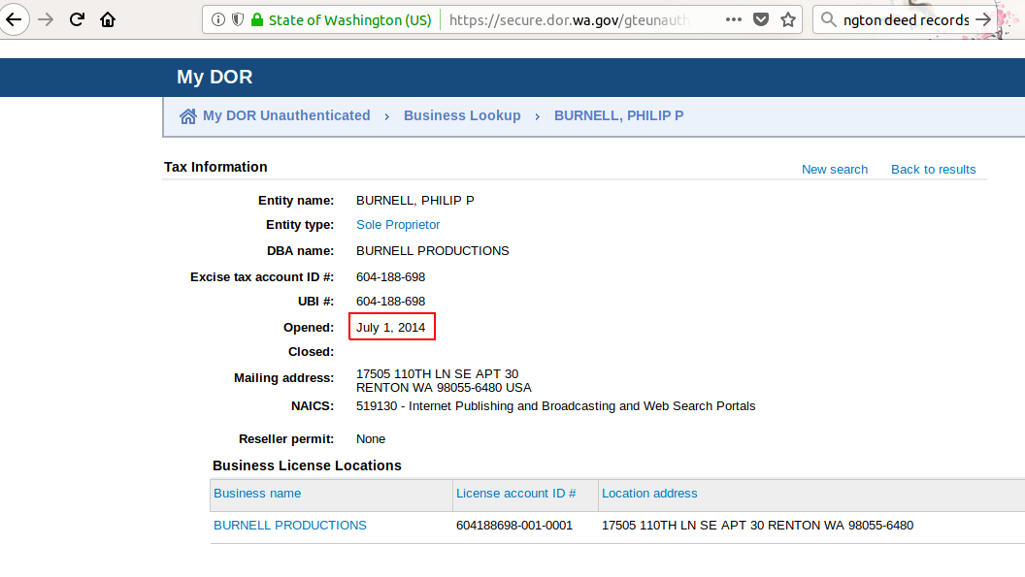Return via Back to results link
Image resolution: width=1025 pixels, height=577 pixels.
pyautogui.click(x=934, y=170)
